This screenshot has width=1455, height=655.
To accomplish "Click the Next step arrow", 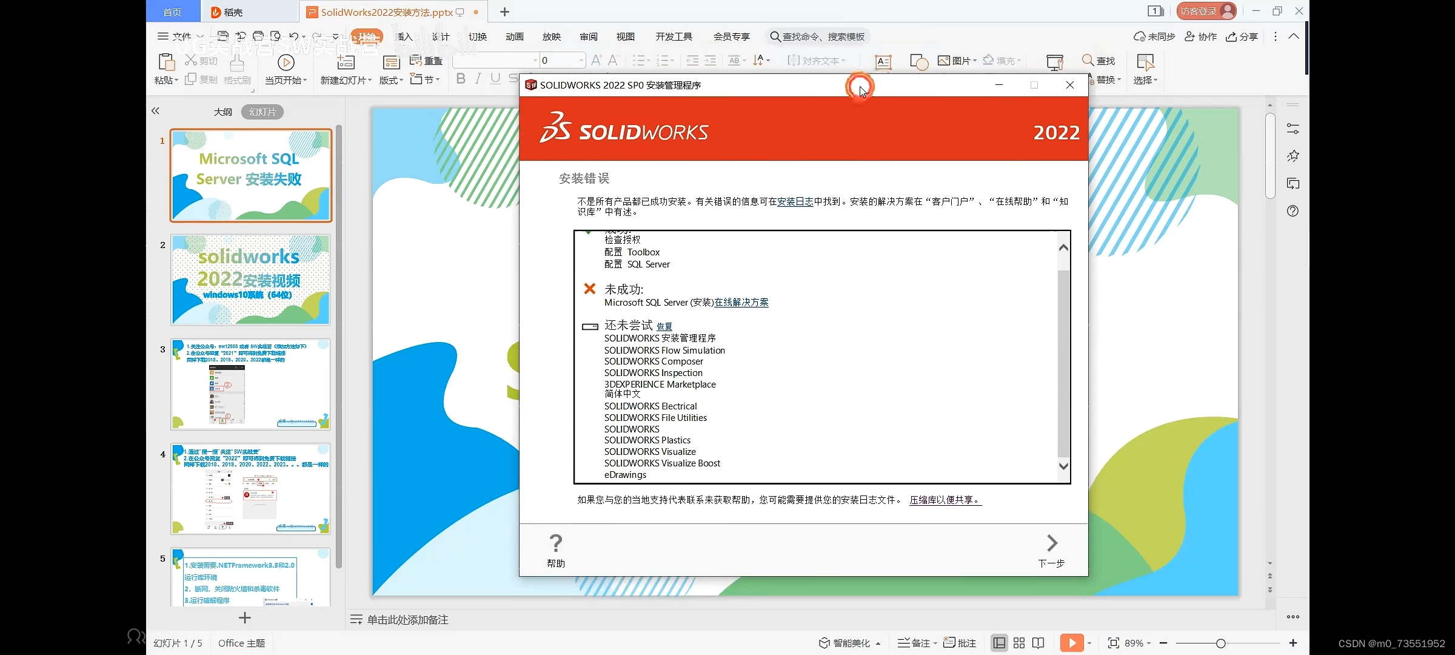I will 1052,543.
